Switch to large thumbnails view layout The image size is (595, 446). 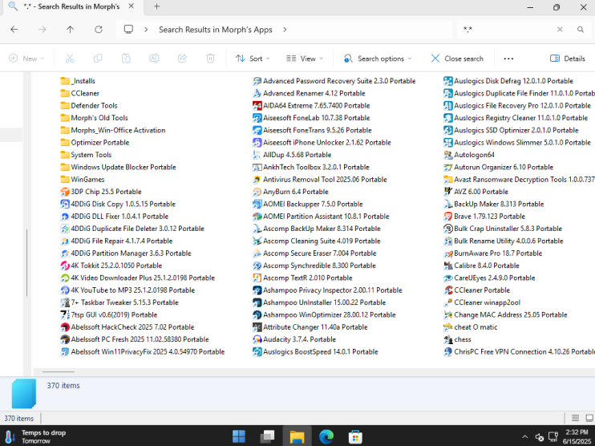[589, 418]
